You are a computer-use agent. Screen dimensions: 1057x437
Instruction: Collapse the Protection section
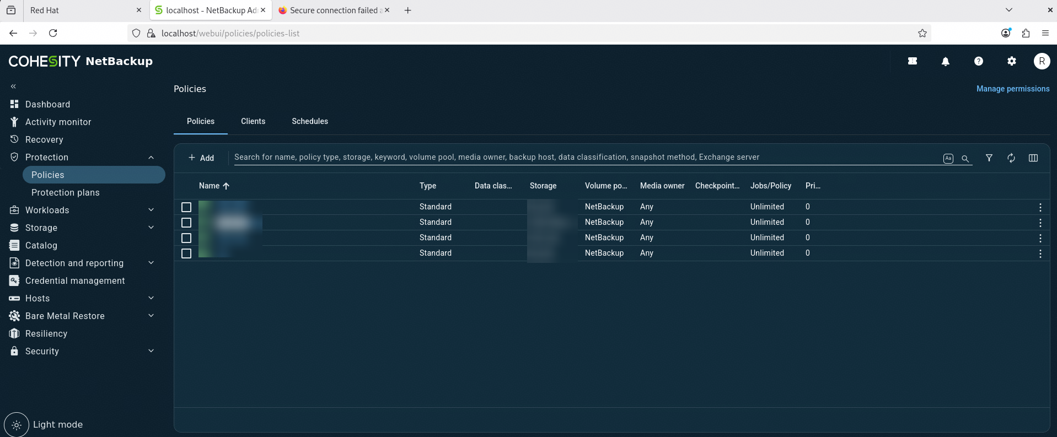coord(151,157)
